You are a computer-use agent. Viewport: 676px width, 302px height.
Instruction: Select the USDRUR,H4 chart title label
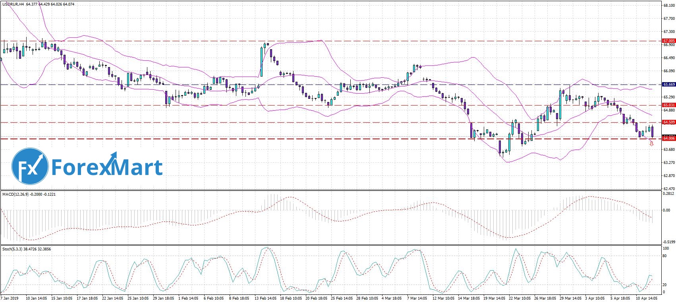13,4
